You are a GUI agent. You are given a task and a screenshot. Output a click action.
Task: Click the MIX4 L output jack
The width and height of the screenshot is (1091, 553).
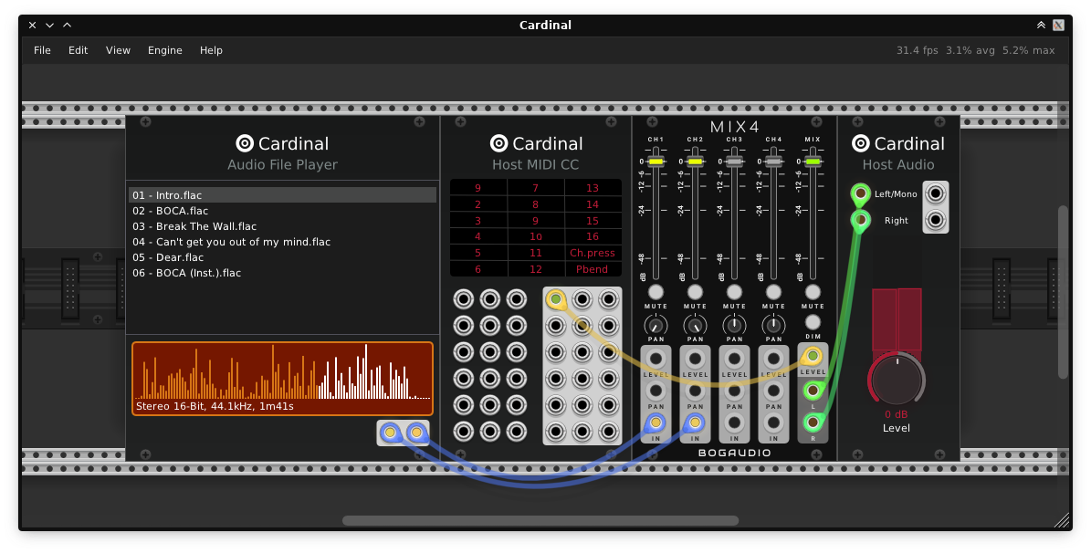point(812,391)
